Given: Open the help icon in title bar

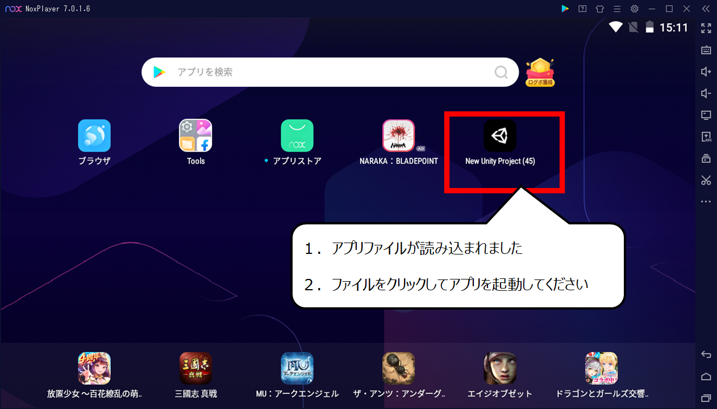Looking at the screenshot, I should click(582, 9).
